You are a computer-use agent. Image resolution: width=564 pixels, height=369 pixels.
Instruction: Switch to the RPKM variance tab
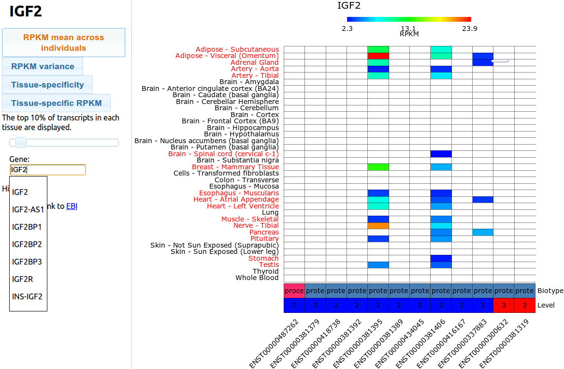[x=43, y=66]
